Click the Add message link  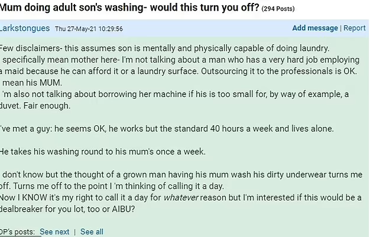[315, 28]
